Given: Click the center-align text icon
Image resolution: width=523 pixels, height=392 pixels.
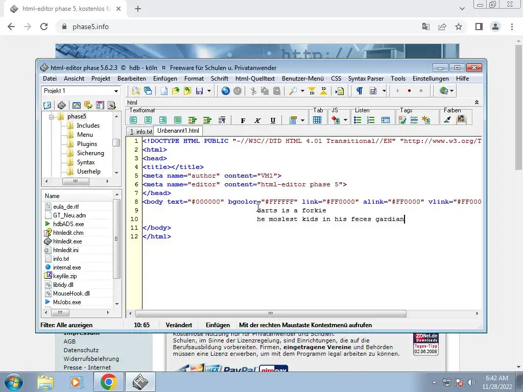Looking at the screenshot, I should click(148, 120).
